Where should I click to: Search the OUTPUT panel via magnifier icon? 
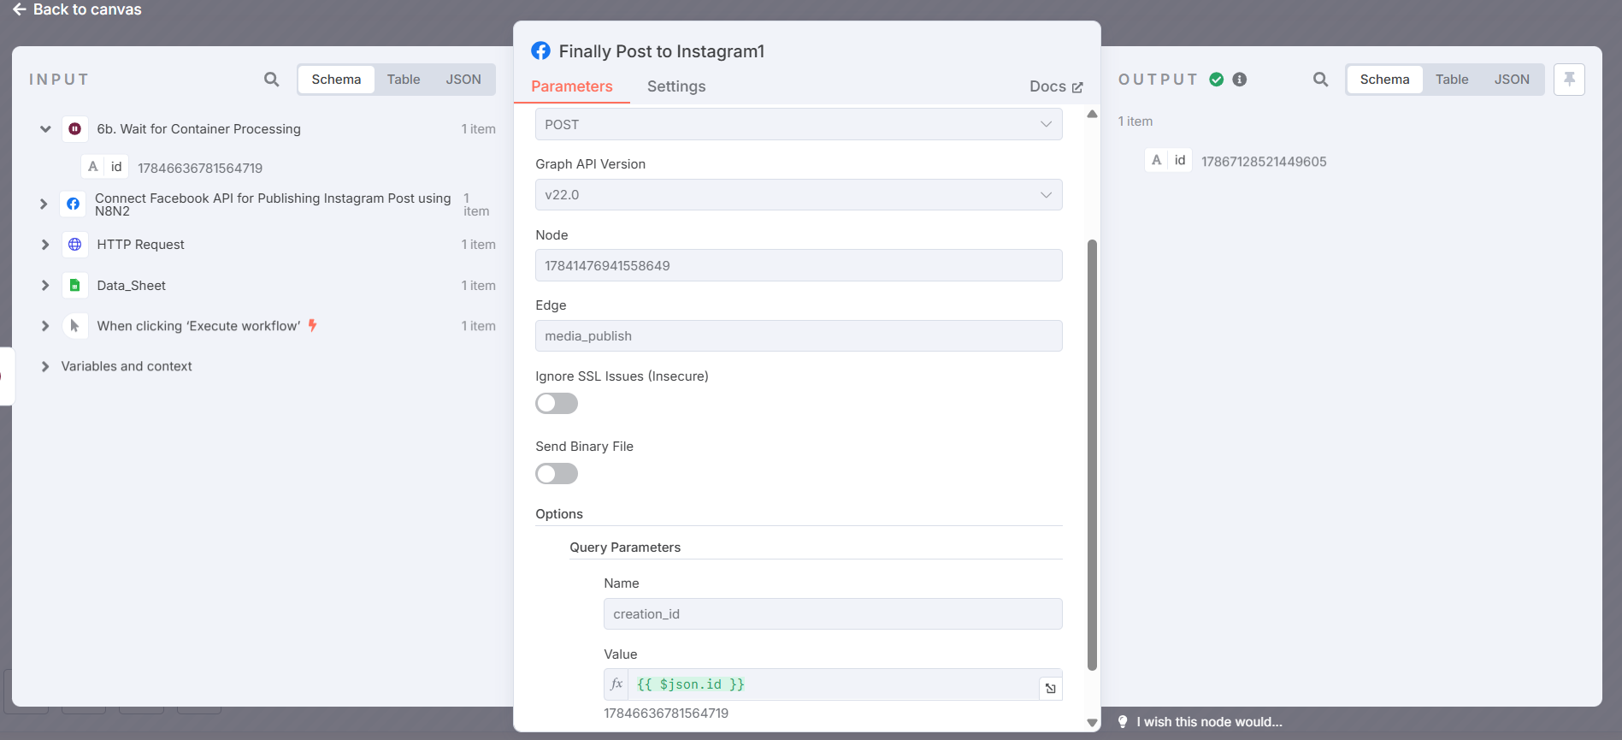(x=1321, y=80)
